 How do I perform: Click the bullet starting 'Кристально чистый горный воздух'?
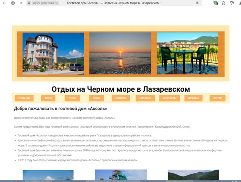point(123,143)
